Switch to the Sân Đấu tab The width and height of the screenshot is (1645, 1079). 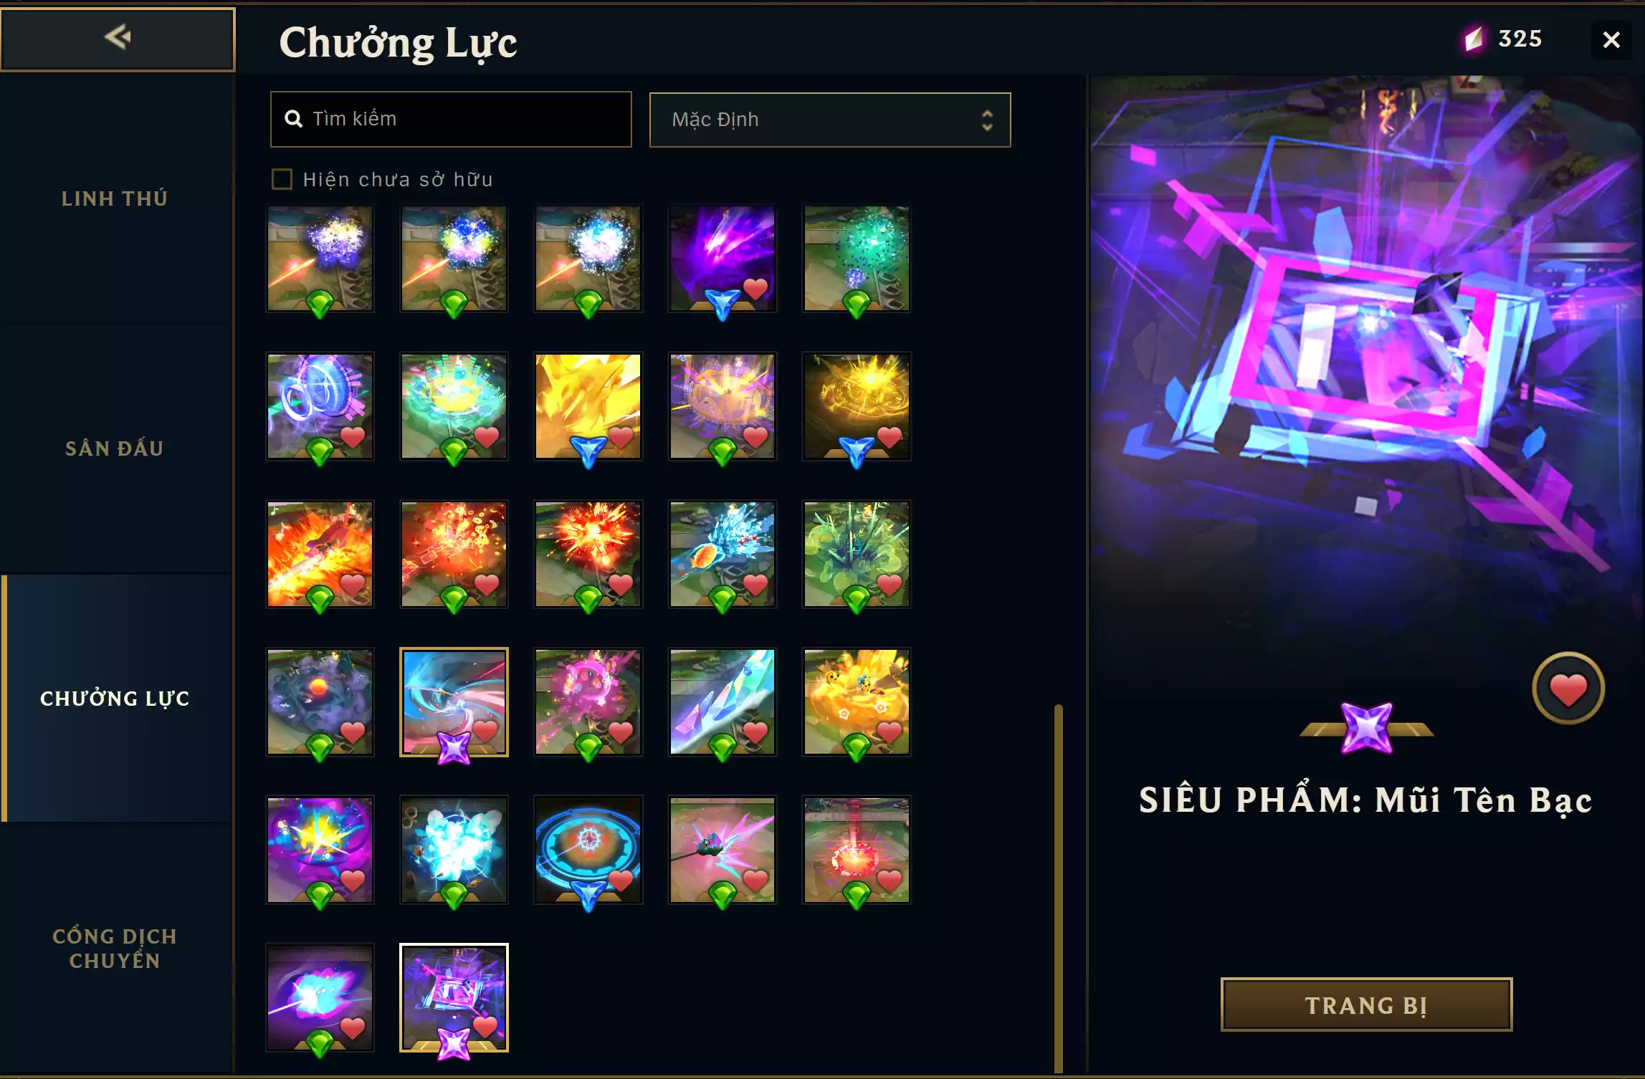coord(115,449)
